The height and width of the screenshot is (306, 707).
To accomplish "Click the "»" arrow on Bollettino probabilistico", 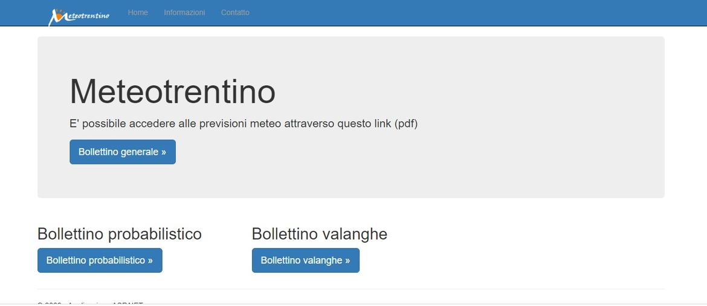I will tap(150, 261).
